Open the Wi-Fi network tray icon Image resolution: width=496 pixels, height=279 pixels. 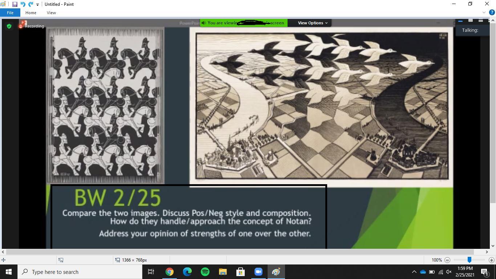(440, 272)
